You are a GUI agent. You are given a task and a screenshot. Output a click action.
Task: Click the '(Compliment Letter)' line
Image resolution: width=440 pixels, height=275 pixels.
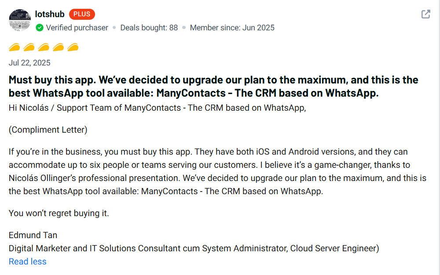coord(48,130)
